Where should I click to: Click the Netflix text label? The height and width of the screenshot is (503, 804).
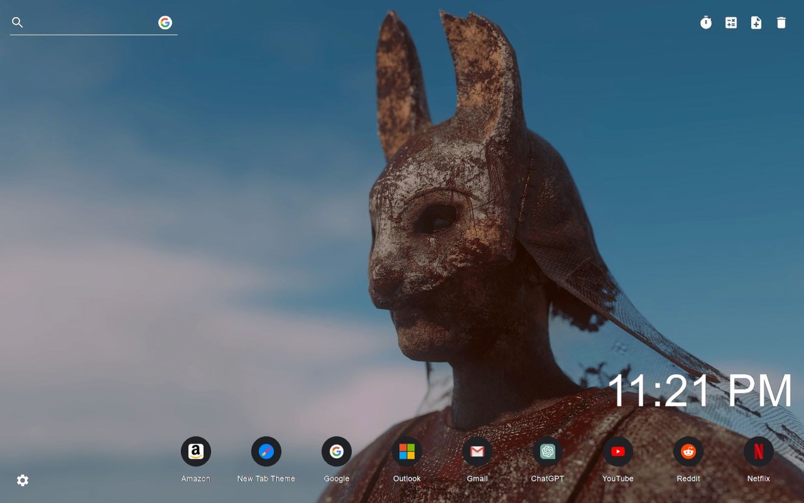click(x=759, y=478)
